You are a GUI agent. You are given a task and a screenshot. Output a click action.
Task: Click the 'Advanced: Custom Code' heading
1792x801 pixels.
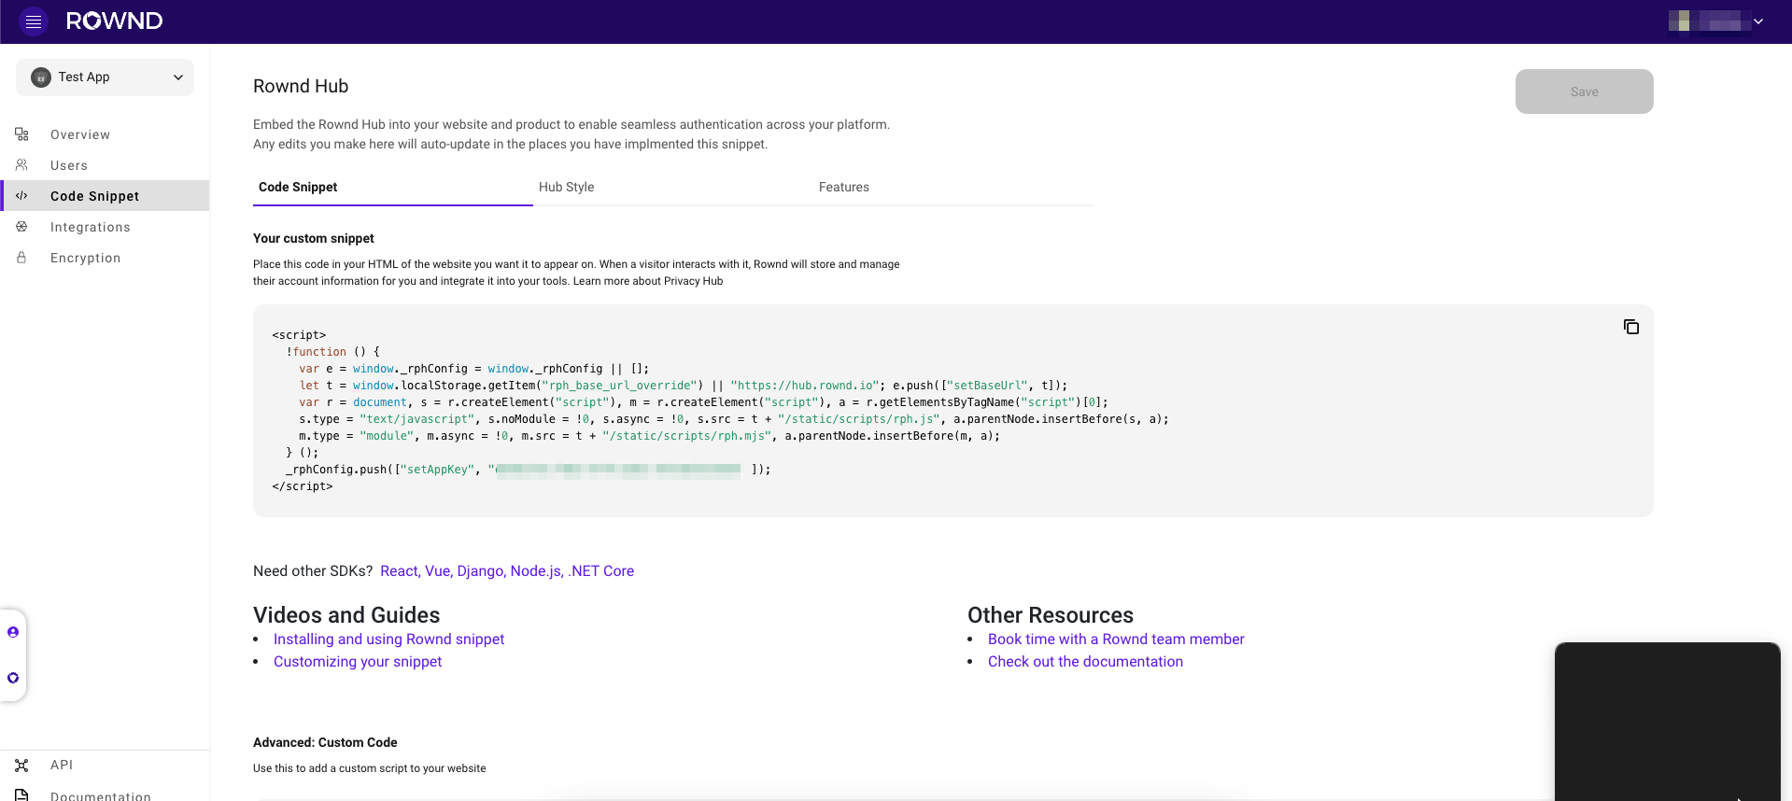pyautogui.click(x=325, y=742)
